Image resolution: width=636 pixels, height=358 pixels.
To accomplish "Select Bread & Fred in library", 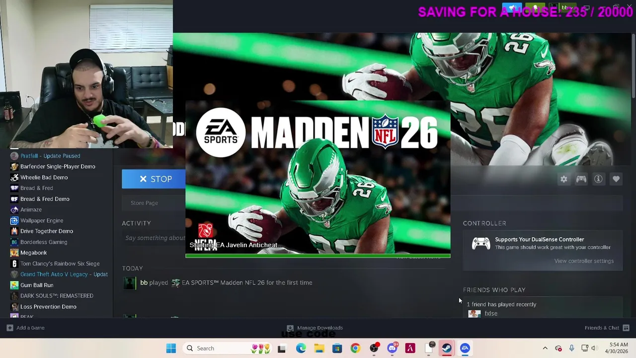I will point(37,188).
